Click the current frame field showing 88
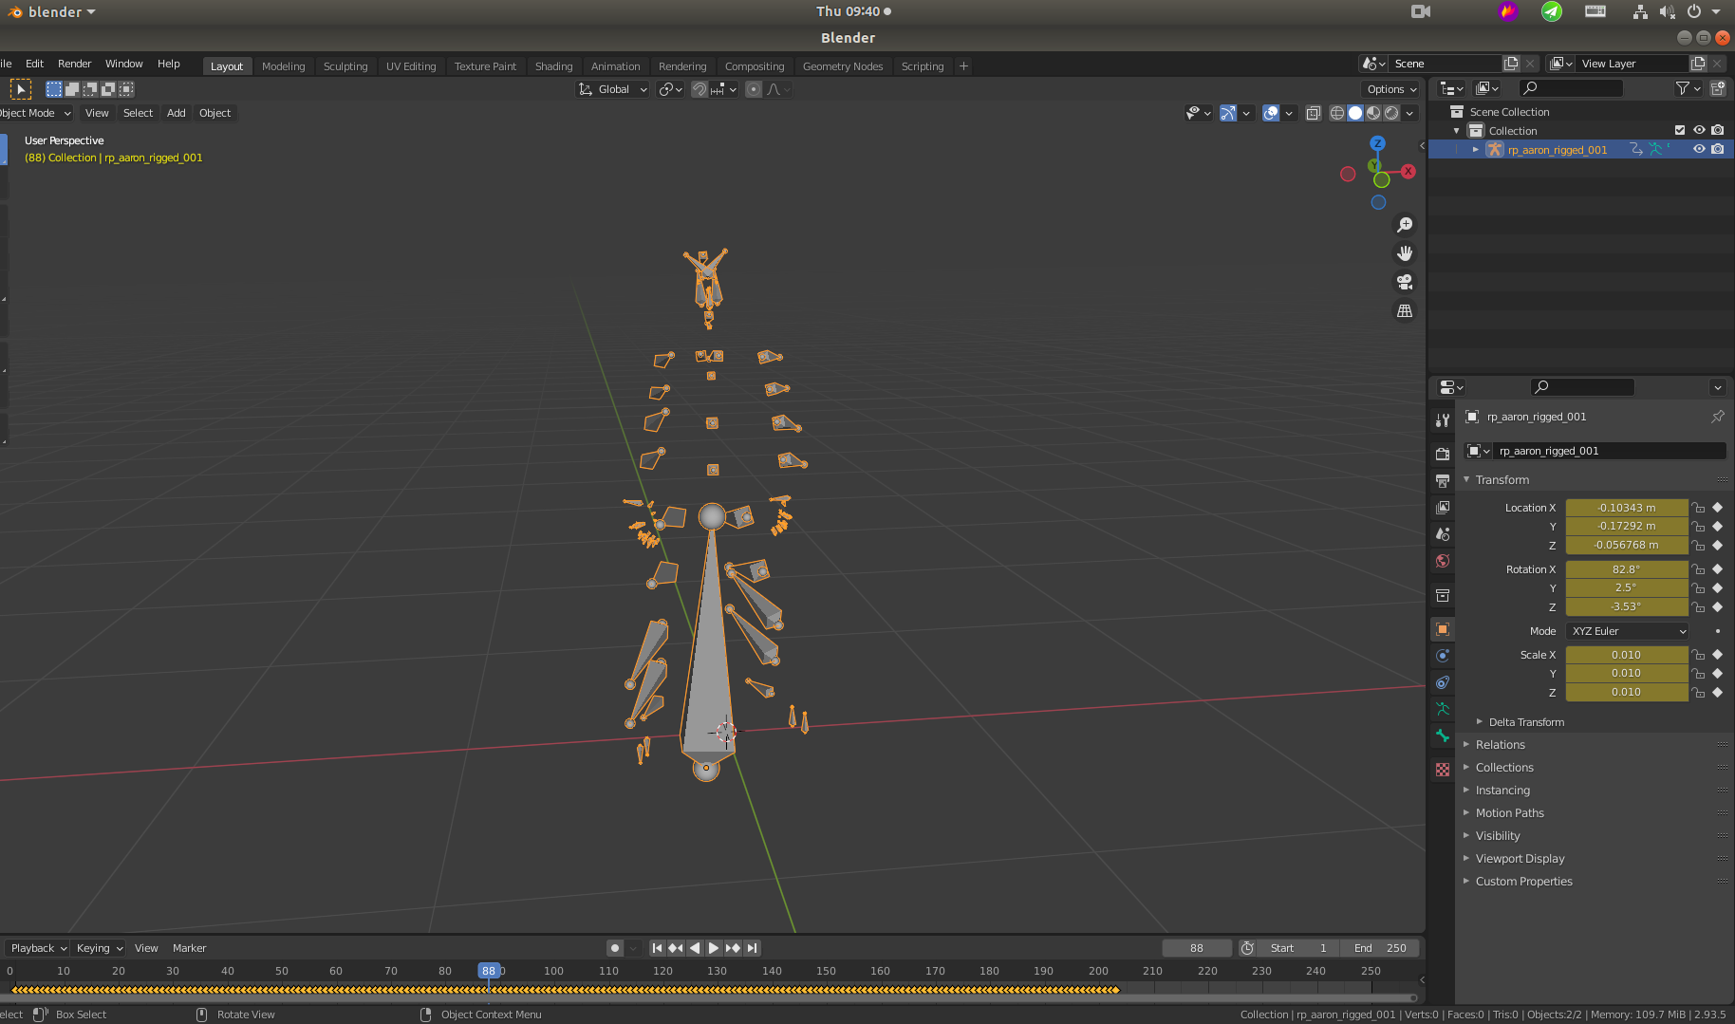The image size is (1735, 1024). coord(1197,948)
